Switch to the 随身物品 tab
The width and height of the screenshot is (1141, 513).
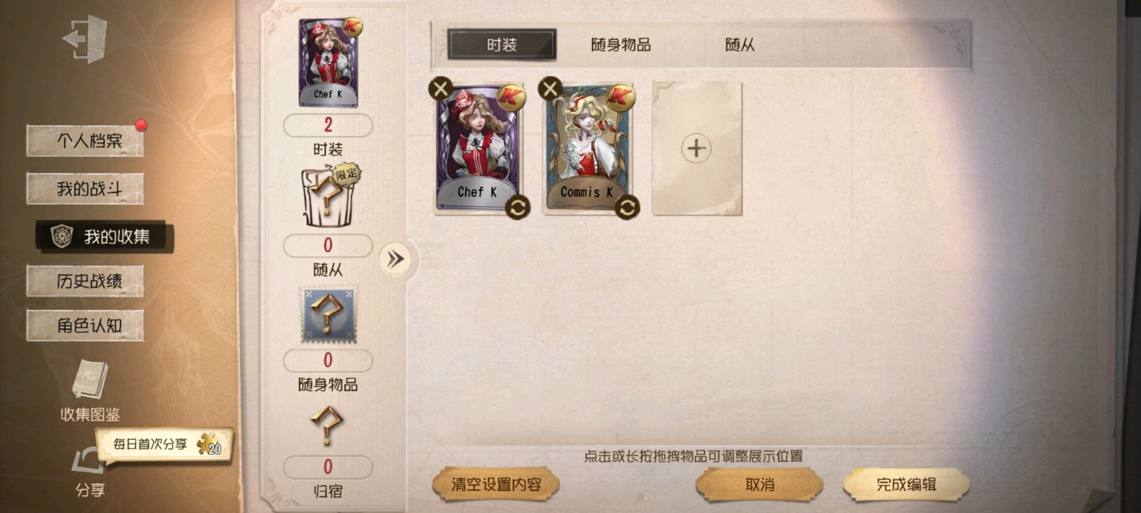coord(621,44)
